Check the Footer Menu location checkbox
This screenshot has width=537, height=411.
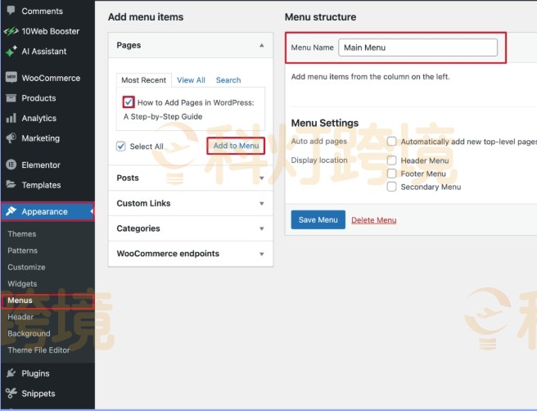[x=392, y=174]
